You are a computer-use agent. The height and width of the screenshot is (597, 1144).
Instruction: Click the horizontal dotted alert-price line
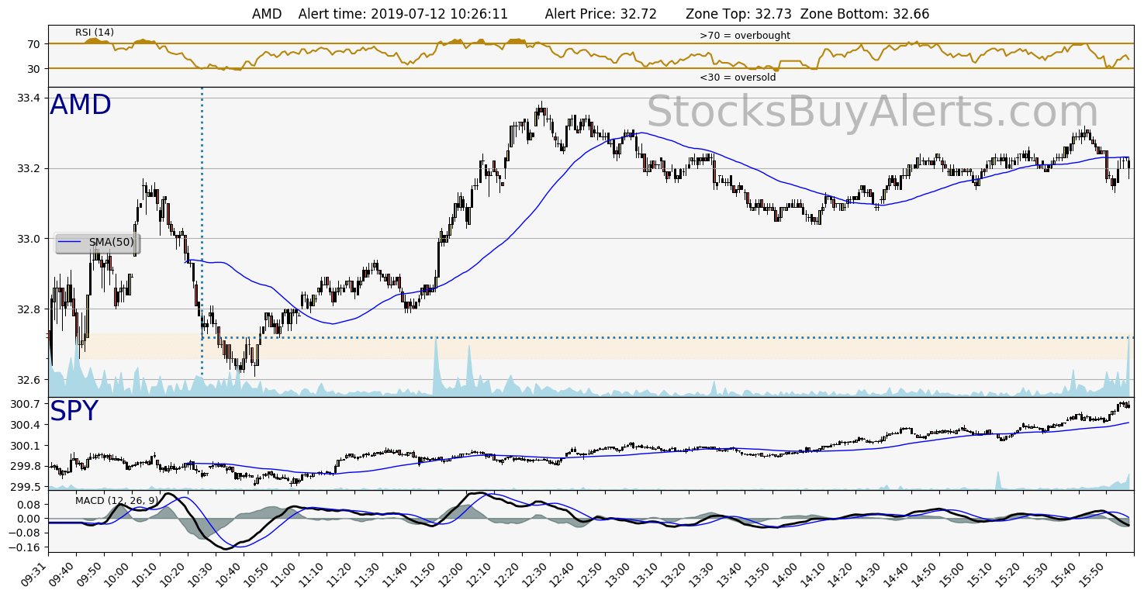(x=667, y=337)
